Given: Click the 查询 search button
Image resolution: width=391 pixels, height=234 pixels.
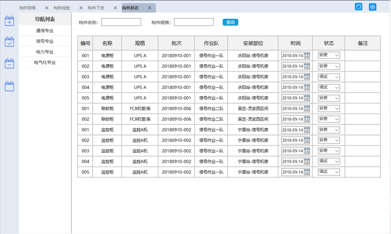Looking at the screenshot, I should pyautogui.click(x=230, y=22).
